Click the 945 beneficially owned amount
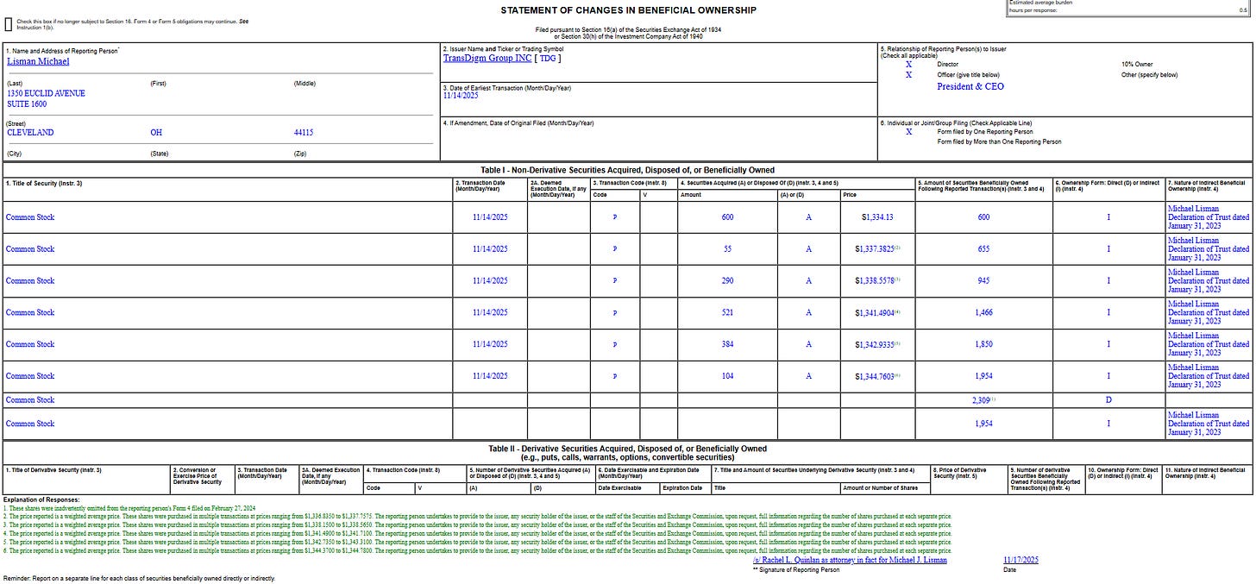The width and height of the screenshot is (1256, 584). point(983,281)
